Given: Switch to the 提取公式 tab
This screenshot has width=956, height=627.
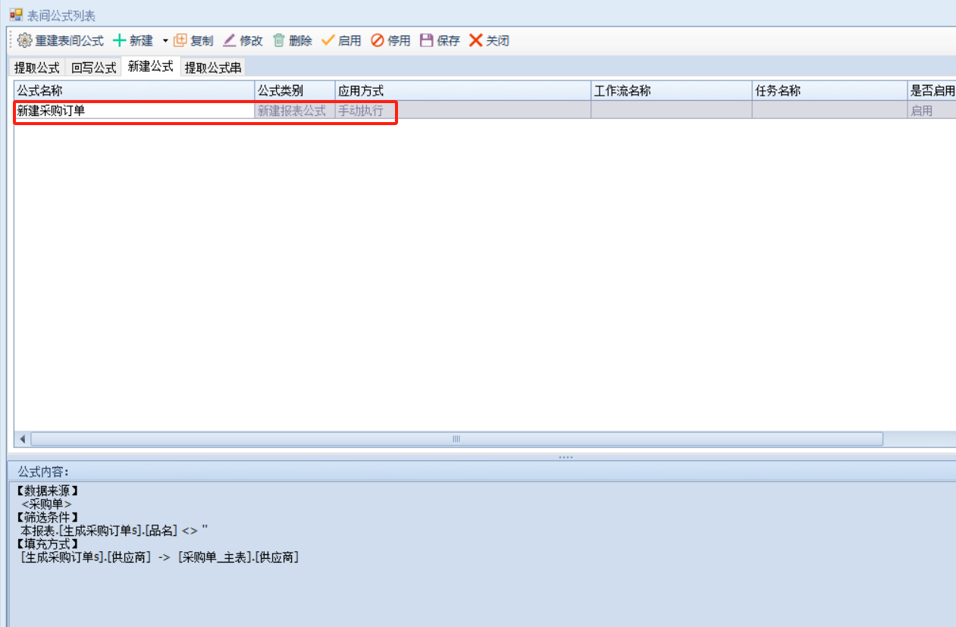Looking at the screenshot, I should 36,67.
